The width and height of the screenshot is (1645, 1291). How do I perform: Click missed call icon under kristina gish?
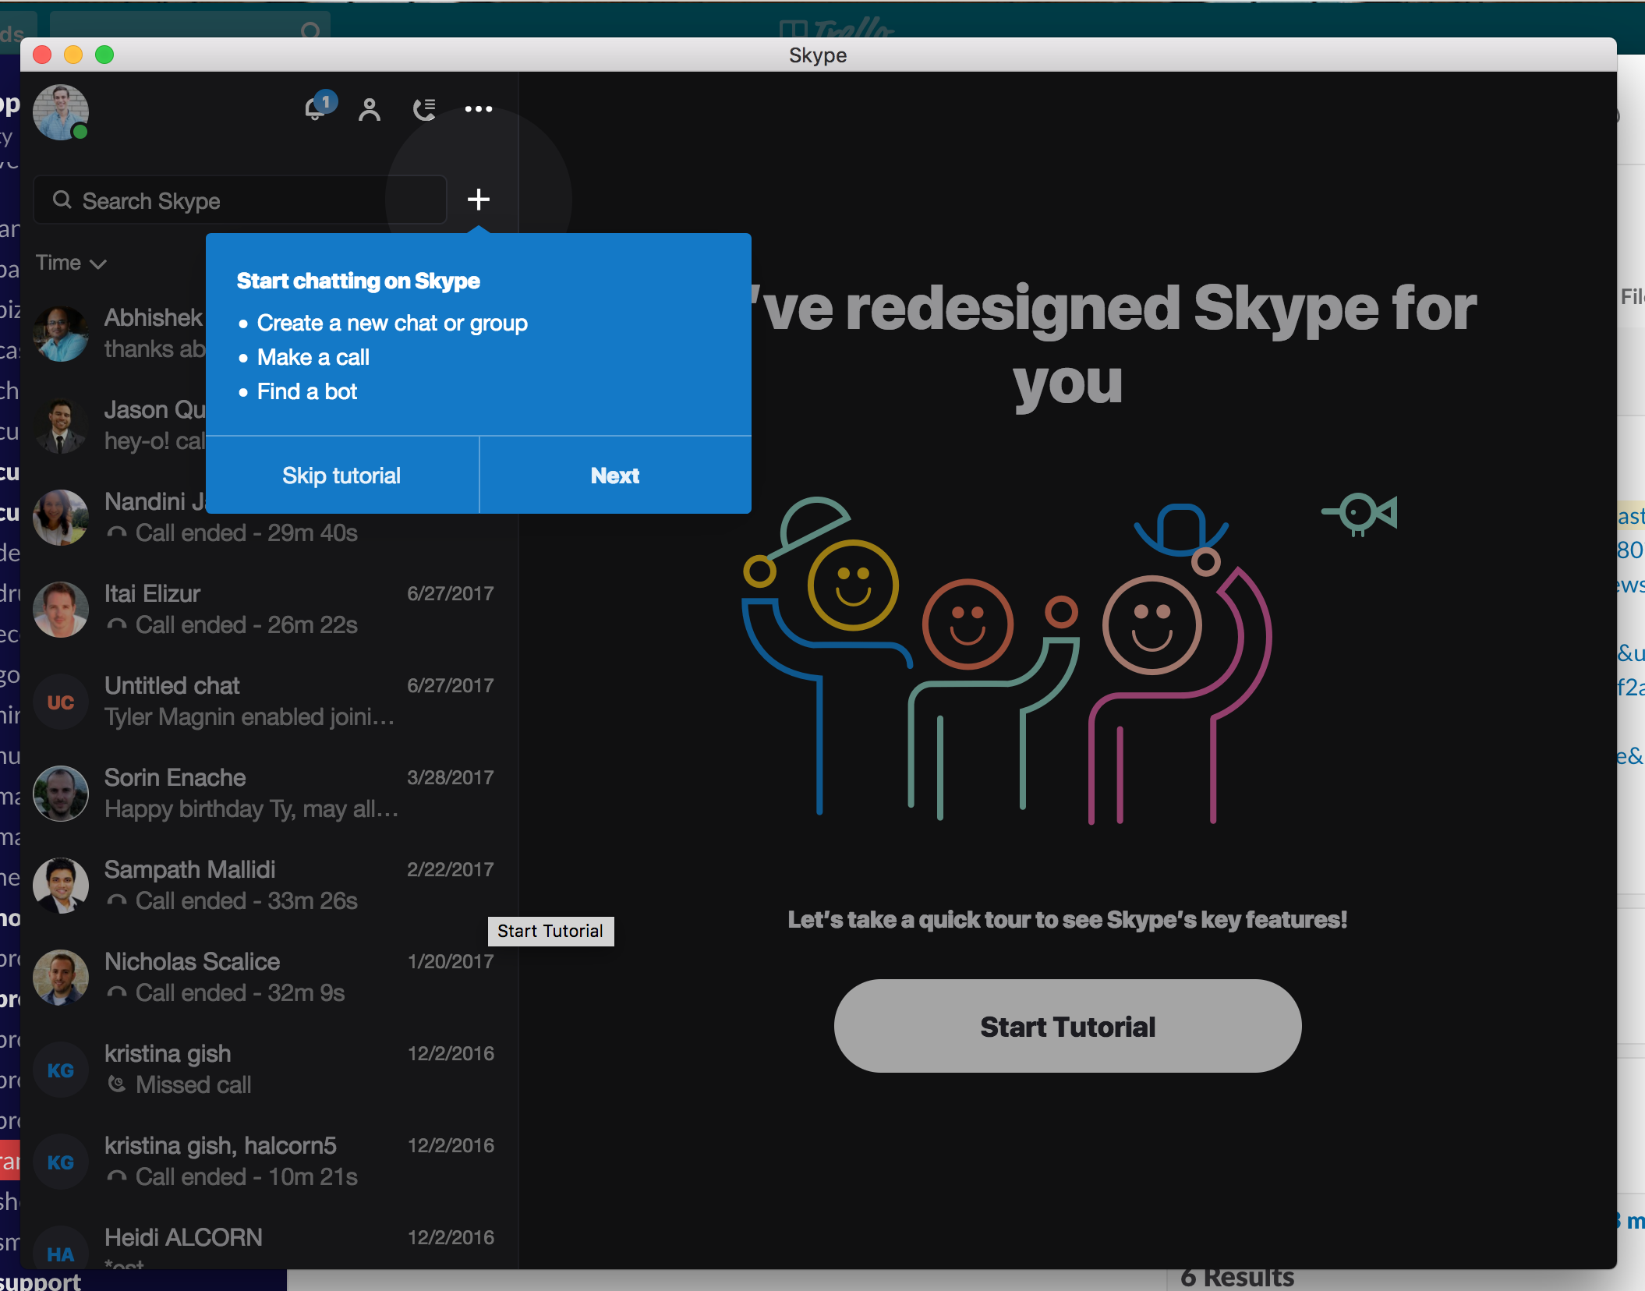coord(116,1084)
